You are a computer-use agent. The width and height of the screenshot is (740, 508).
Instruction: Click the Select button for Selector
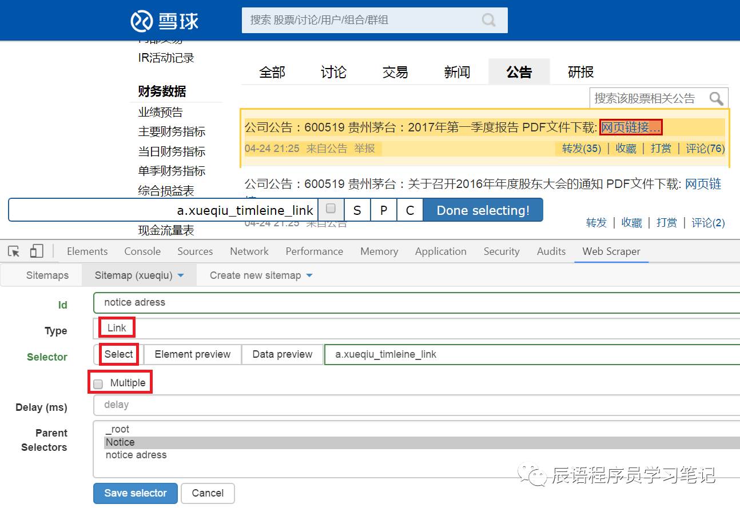pos(118,354)
